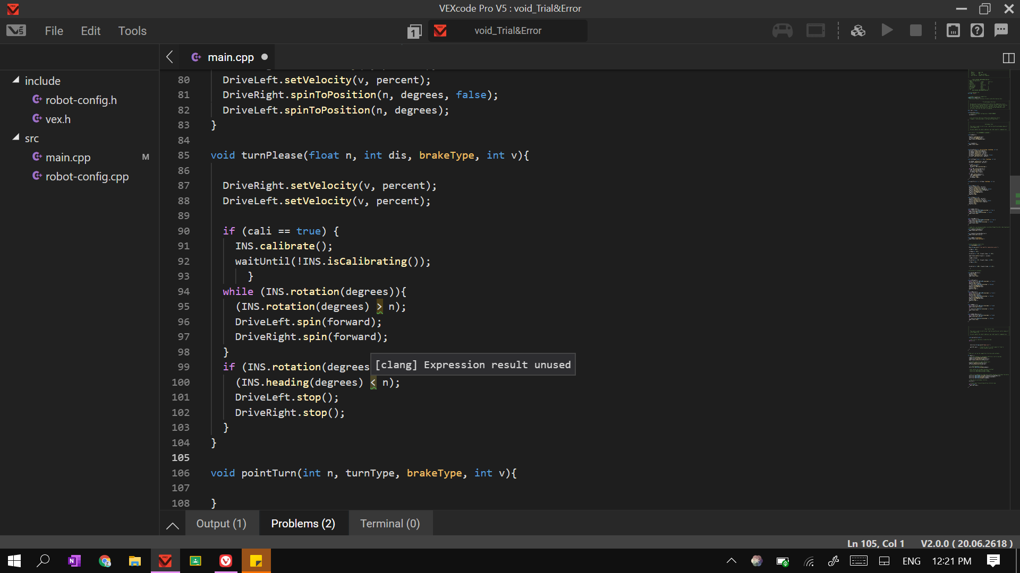Select program slot 1 icon

click(414, 31)
